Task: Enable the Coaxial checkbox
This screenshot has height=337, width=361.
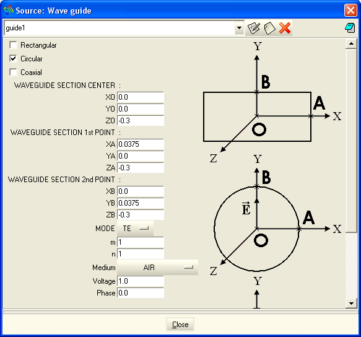Action: [x=14, y=72]
